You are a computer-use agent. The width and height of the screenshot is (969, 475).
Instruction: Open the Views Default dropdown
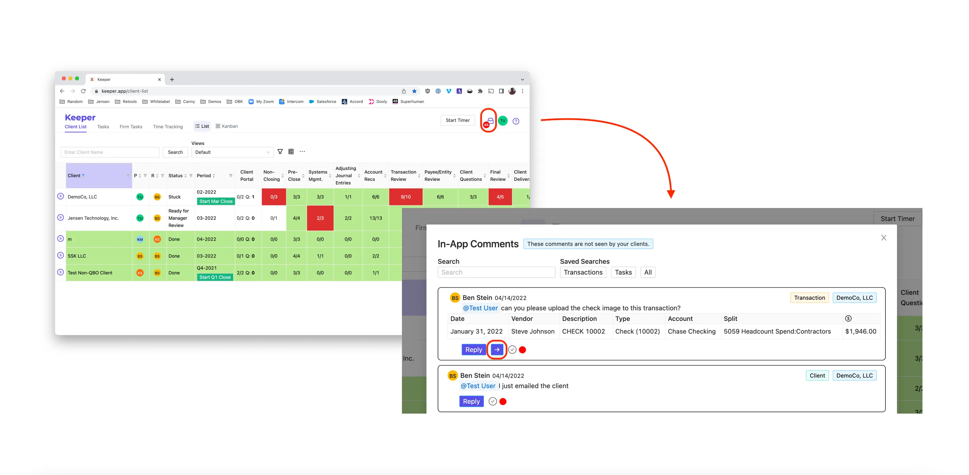[x=232, y=152]
